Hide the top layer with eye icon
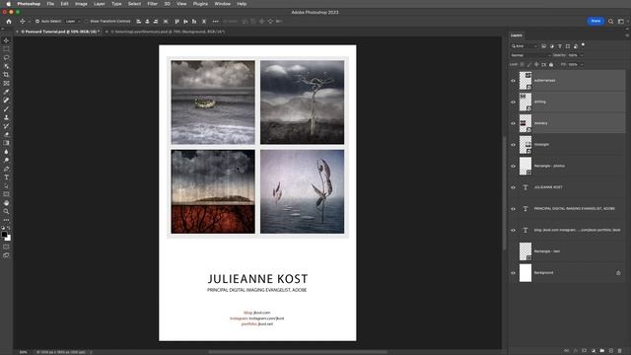Image resolution: width=631 pixels, height=355 pixels. [x=513, y=81]
